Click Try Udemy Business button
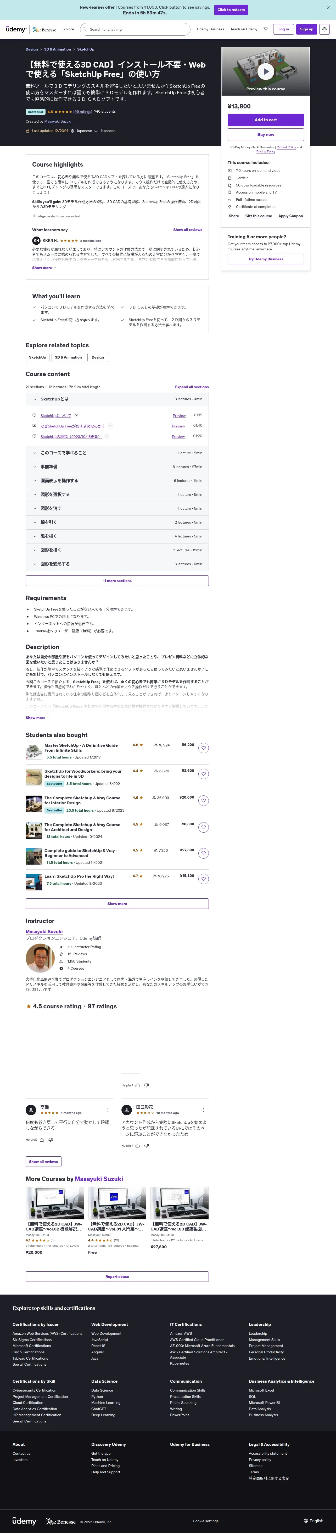This screenshot has width=336, height=1533. coord(266,259)
